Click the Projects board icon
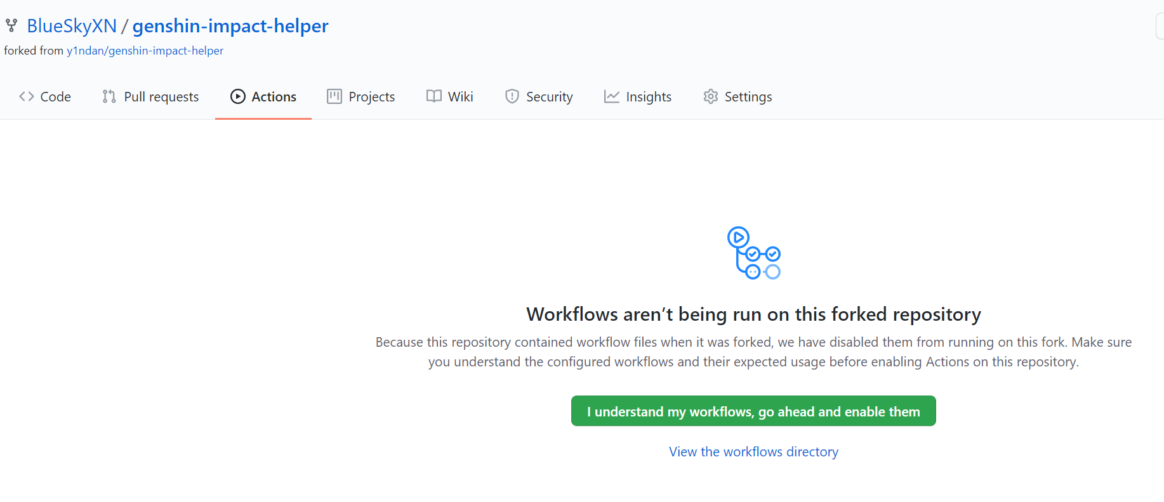 point(334,96)
